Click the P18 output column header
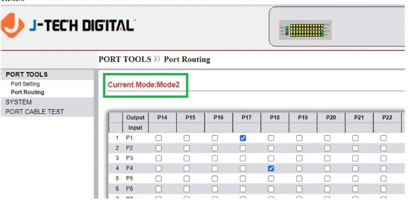Screen dimensions: 408x205 click(275, 117)
